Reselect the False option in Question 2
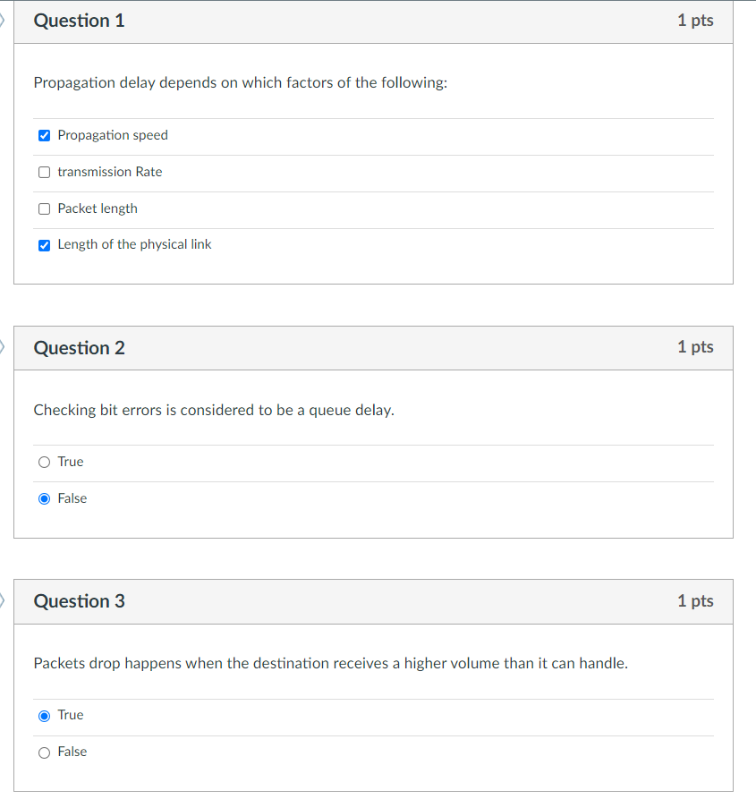This screenshot has height=799, width=756. click(x=44, y=498)
